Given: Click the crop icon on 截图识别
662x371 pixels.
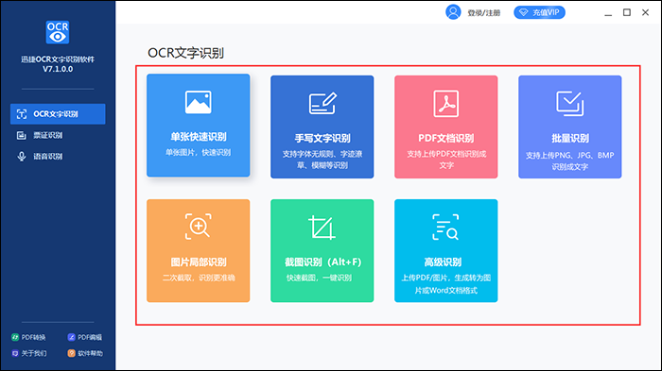Looking at the screenshot, I should click(x=322, y=228).
